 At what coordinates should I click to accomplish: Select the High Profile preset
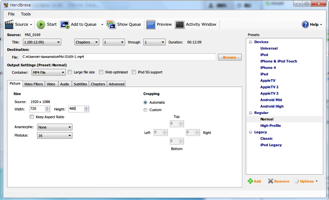(x=270, y=126)
